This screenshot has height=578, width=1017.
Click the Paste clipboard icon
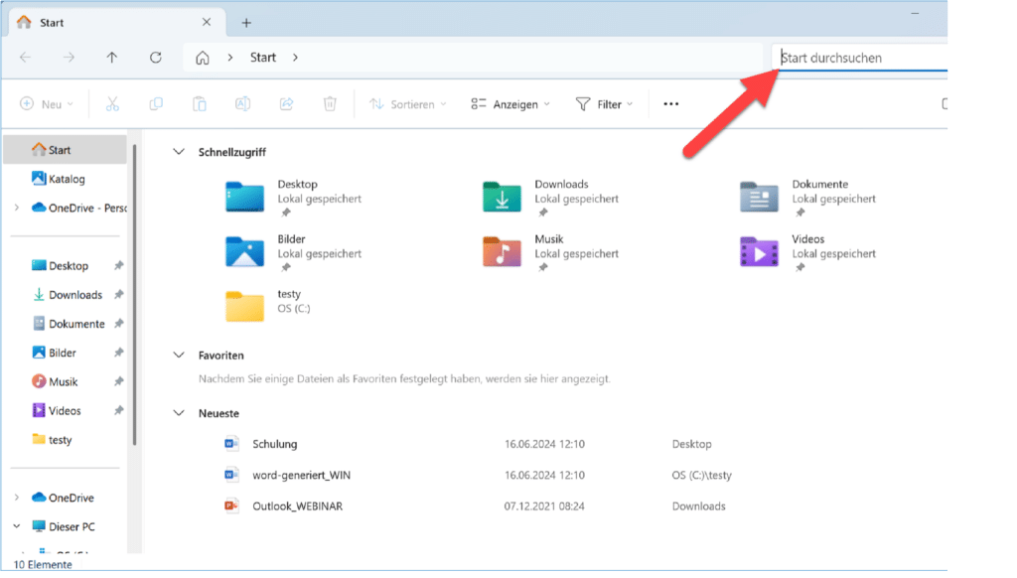(x=200, y=104)
